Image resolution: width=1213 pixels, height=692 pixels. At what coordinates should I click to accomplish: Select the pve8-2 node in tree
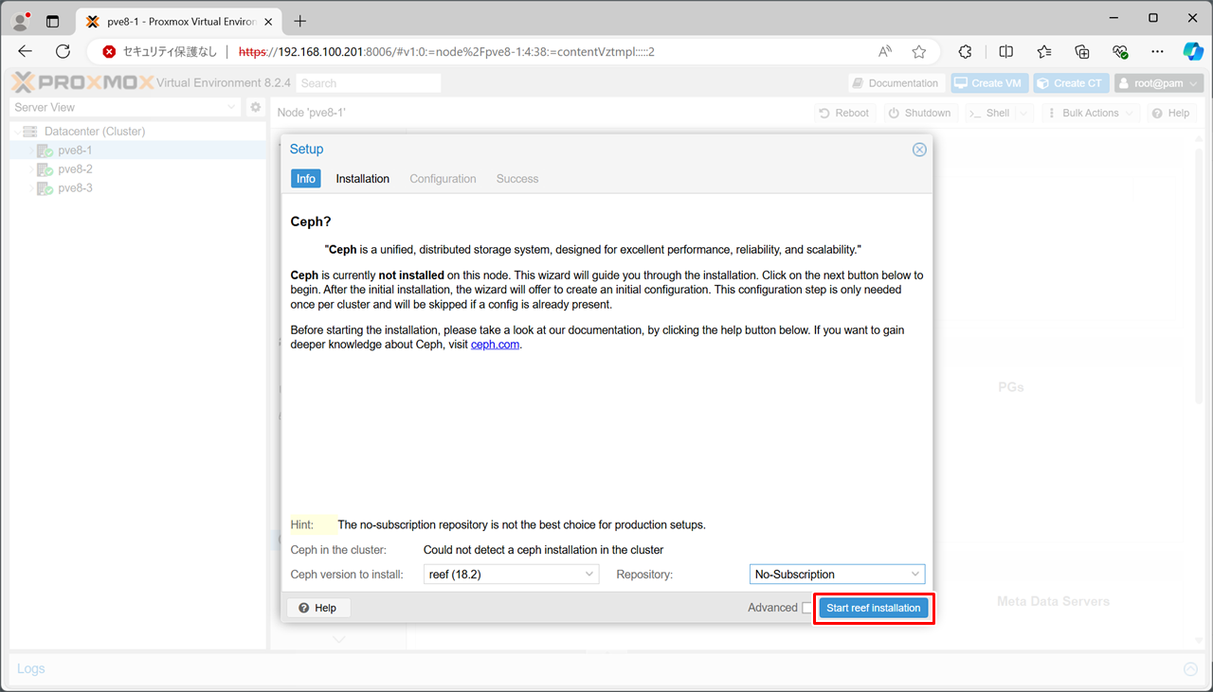point(75,169)
